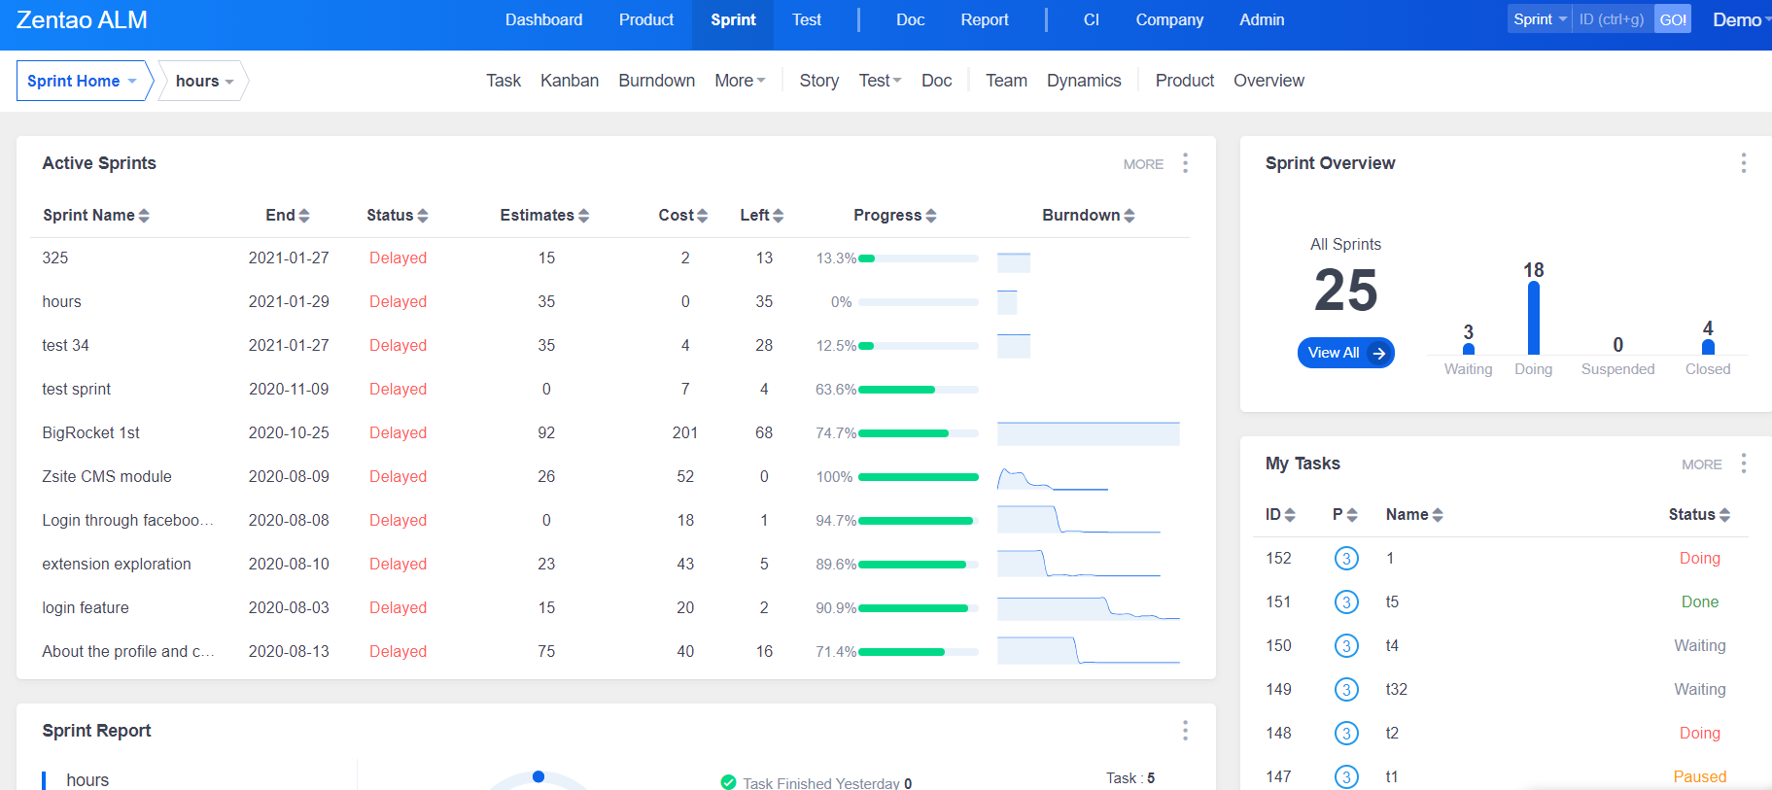Expand the Sprint Home dropdown

click(83, 81)
